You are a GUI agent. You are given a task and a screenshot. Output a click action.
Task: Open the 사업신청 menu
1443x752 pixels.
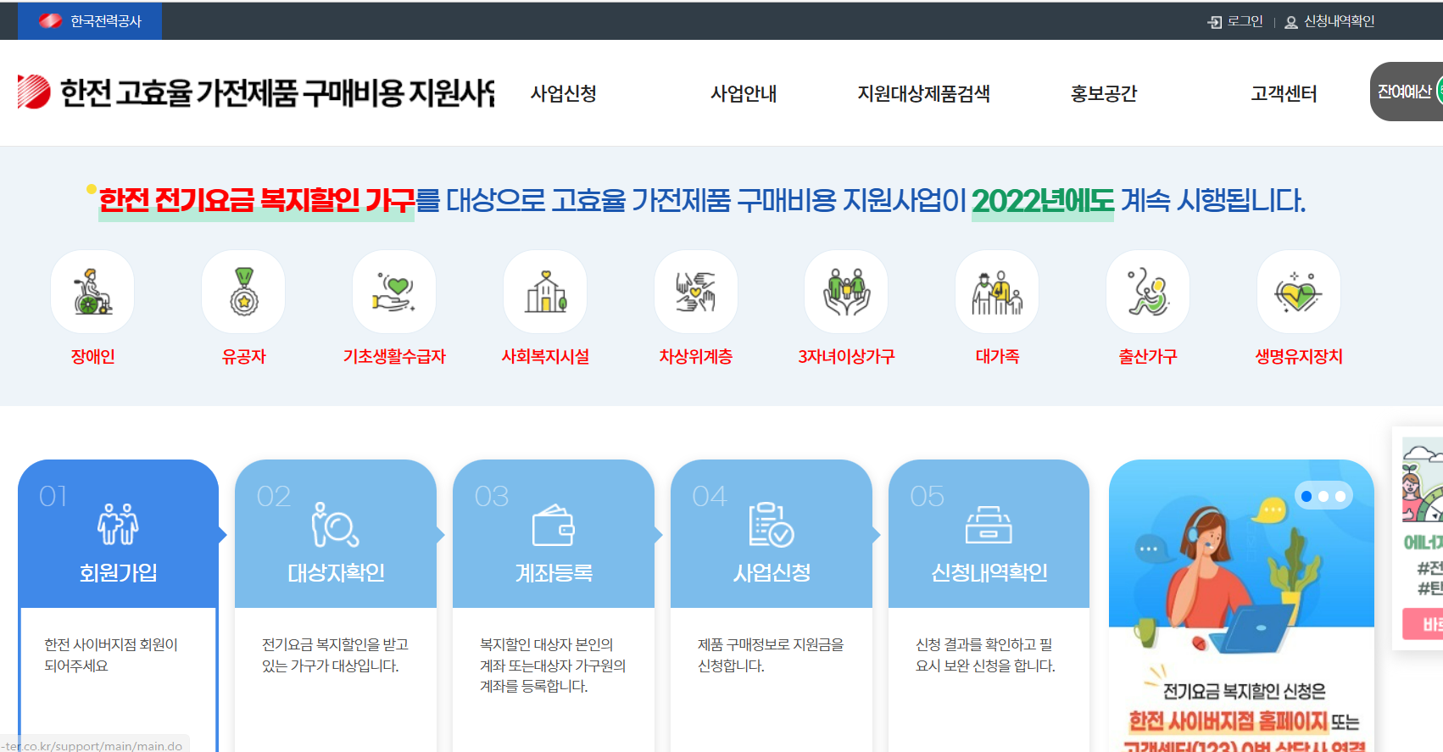(564, 93)
